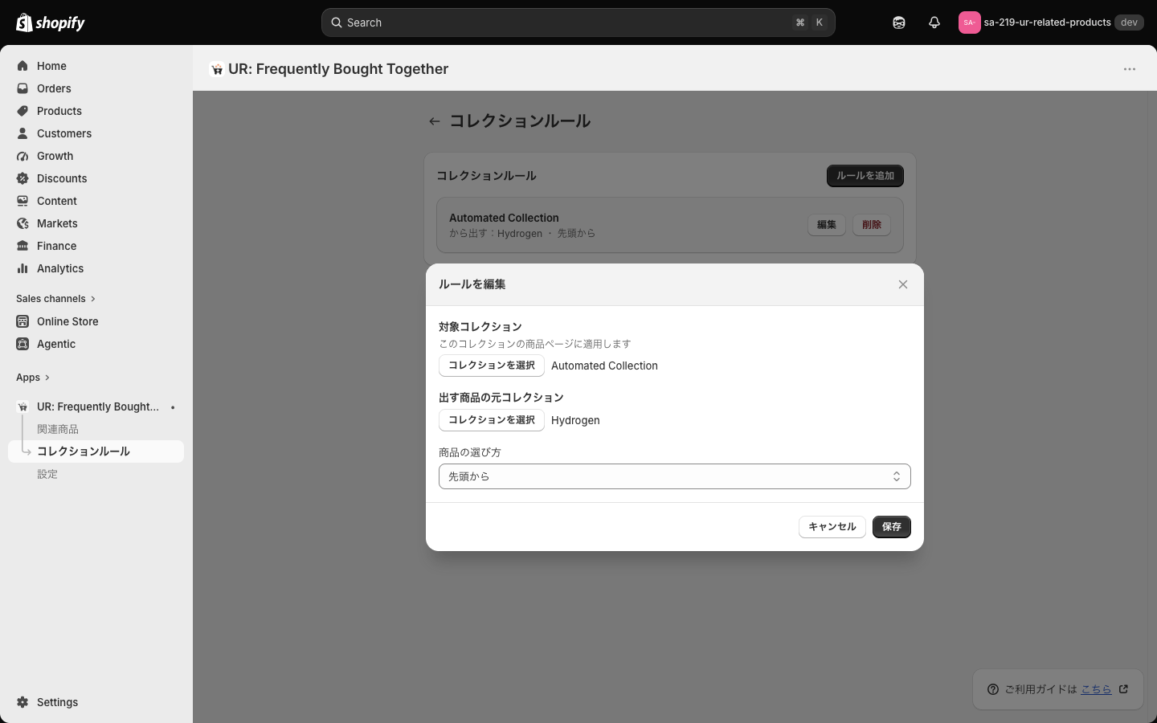This screenshot has width=1157, height=723.
Task: Click the Discounts icon in sidebar
Action: [x=22, y=178]
